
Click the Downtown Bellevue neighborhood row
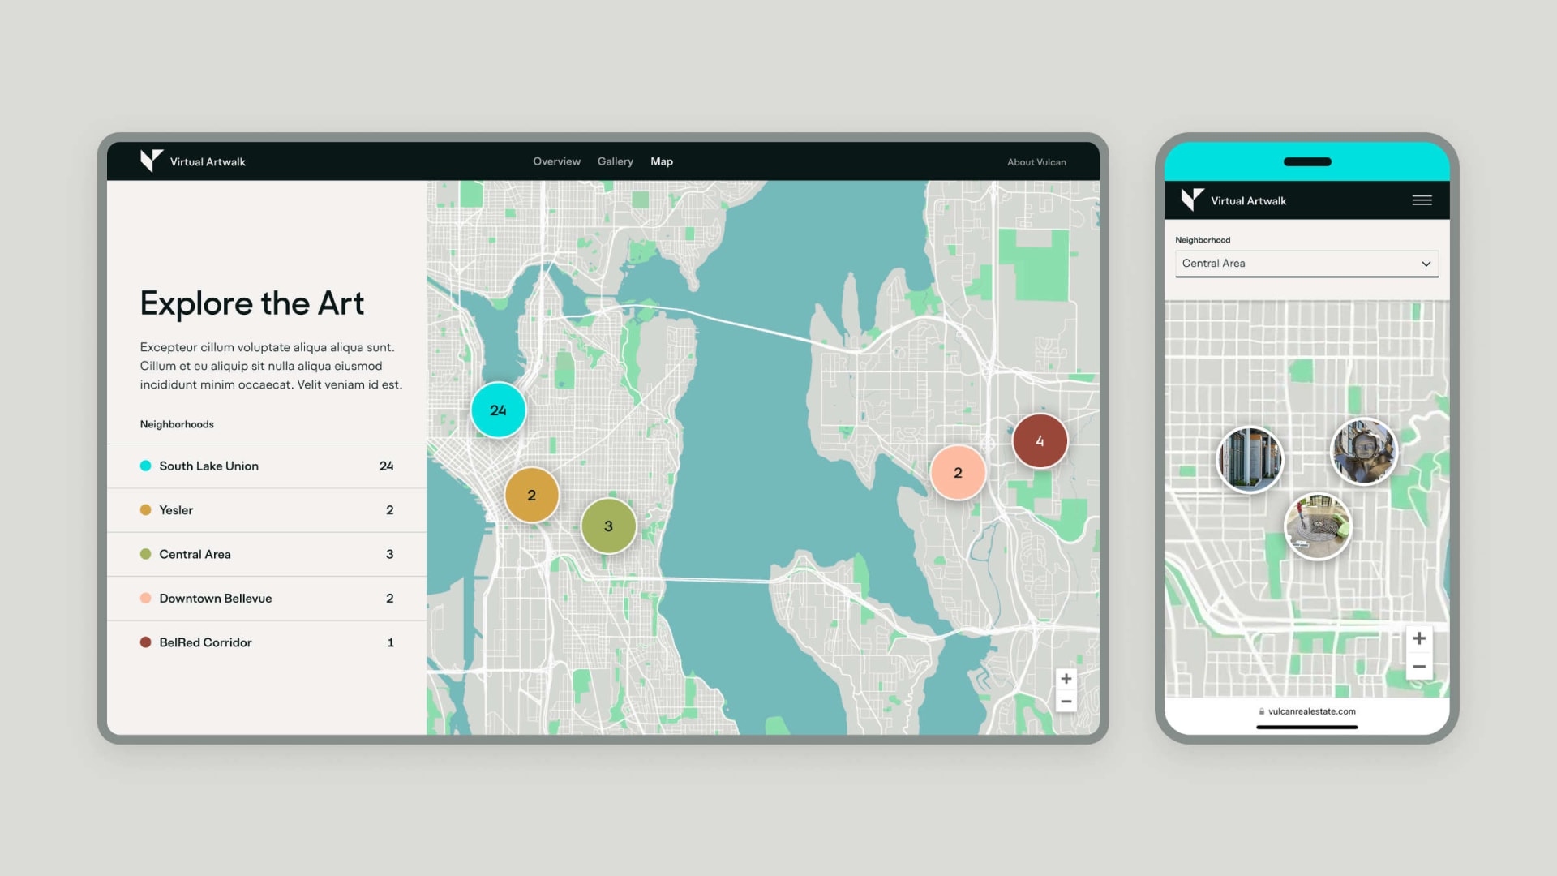coord(265,598)
